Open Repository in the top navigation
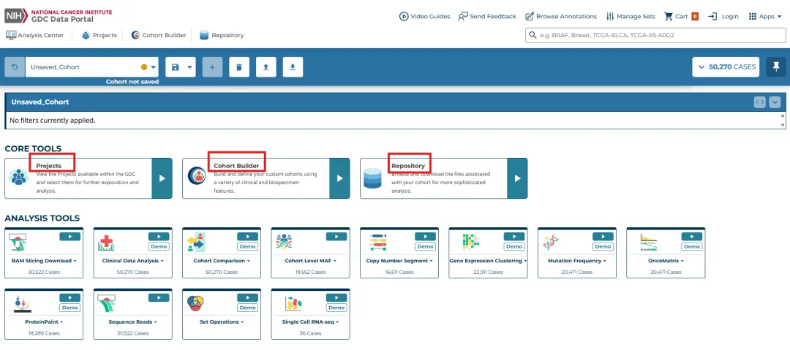Image resolution: width=790 pixels, height=350 pixels. pyautogui.click(x=222, y=35)
